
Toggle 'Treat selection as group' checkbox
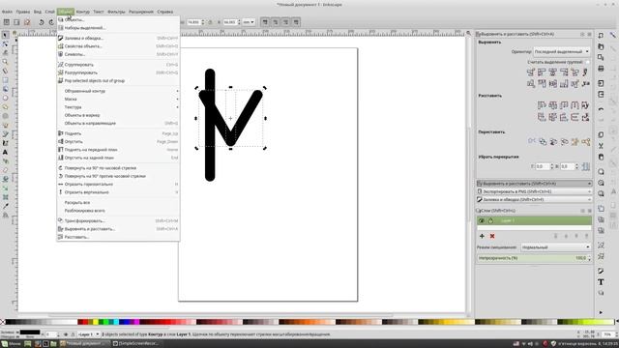[x=587, y=62]
